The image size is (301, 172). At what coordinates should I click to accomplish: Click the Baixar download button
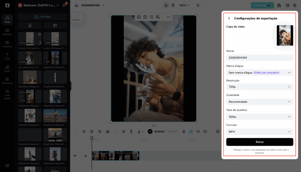[260, 142]
